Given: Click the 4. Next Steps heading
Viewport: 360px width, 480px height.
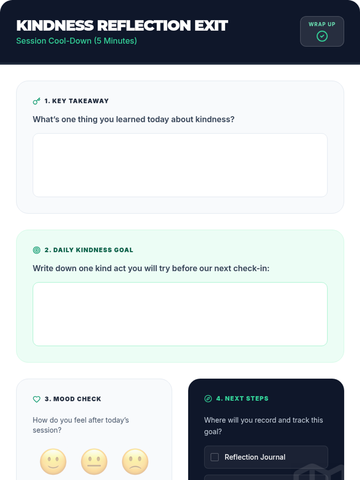Looking at the screenshot, I should click(242, 398).
